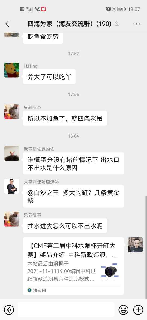Tap 只养皮革's avatar next to 抽水进去 message

tap(12, 219)
